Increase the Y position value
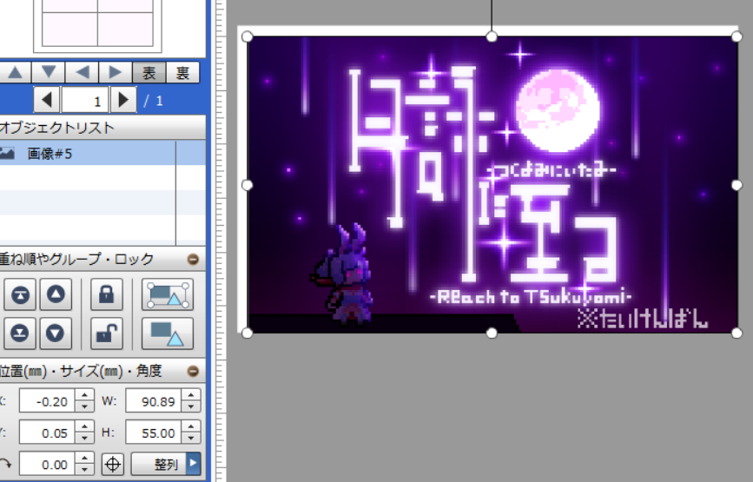The image size is (753, 482). pos(84,426)
